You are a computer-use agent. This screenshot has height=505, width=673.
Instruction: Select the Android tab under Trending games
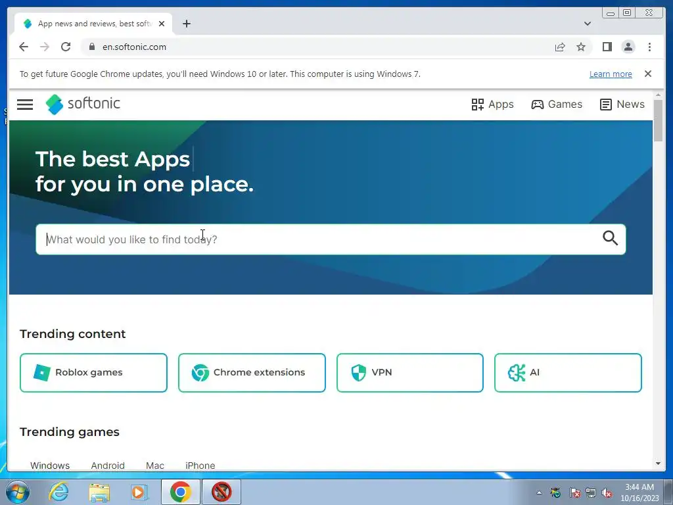(108, 466)
